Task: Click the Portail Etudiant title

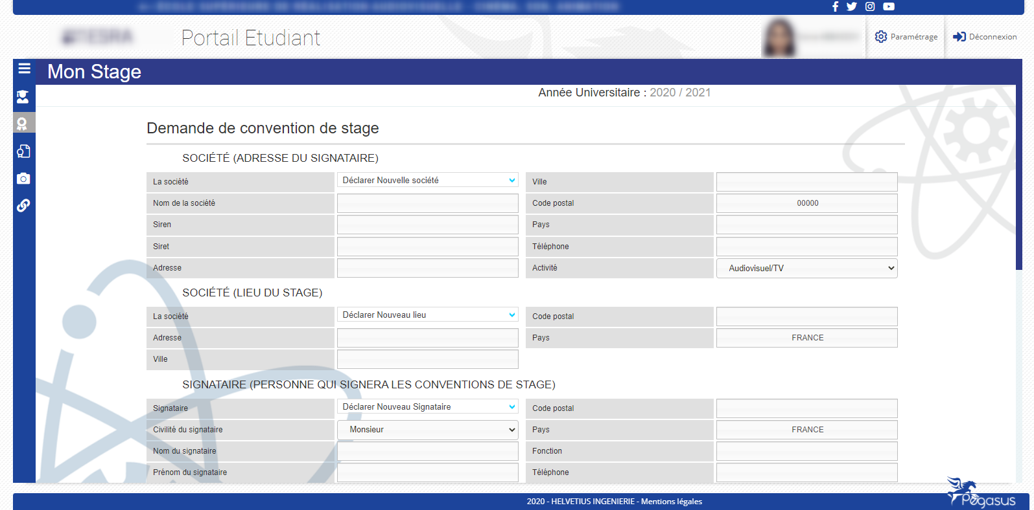Action: 251,38
